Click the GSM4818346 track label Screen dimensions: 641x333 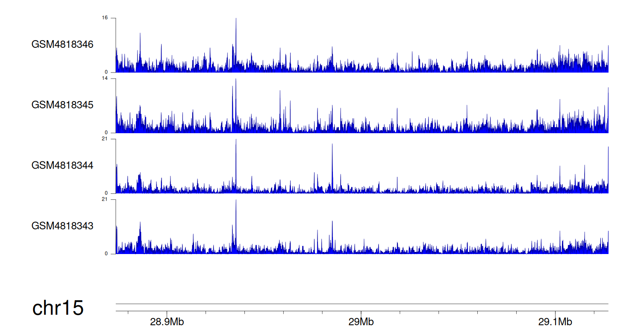point(62,44)
